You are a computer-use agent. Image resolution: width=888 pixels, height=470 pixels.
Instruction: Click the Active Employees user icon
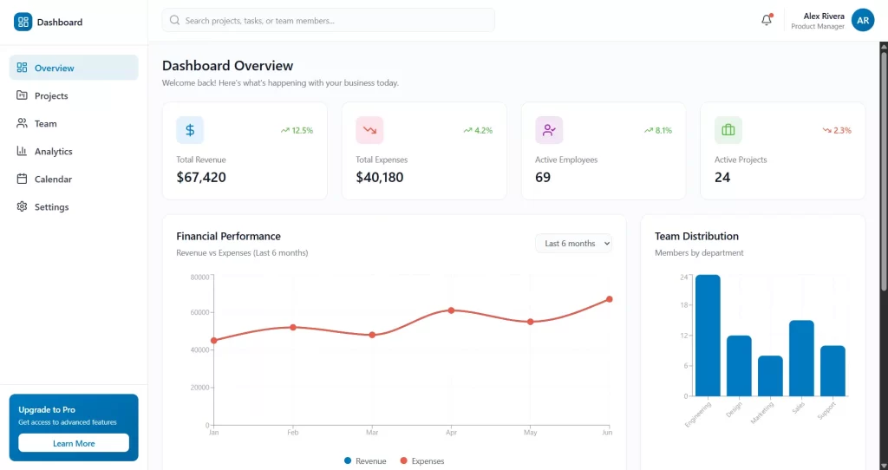pyautogui.click(x=549, y=130)
